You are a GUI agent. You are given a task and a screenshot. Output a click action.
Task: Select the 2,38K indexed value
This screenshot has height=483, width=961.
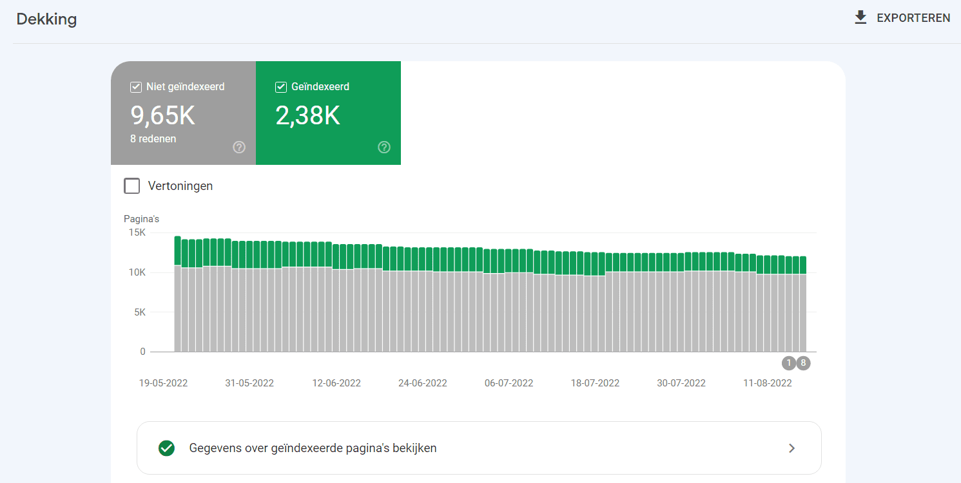tap(307, 115)
